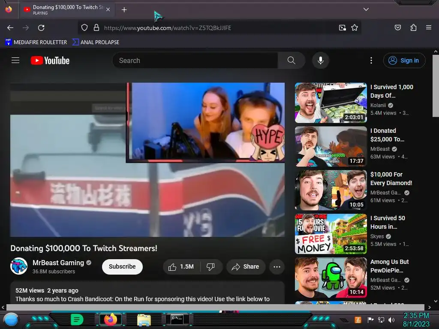Open the command prompt taskbar icon

[x=177, y=319]
